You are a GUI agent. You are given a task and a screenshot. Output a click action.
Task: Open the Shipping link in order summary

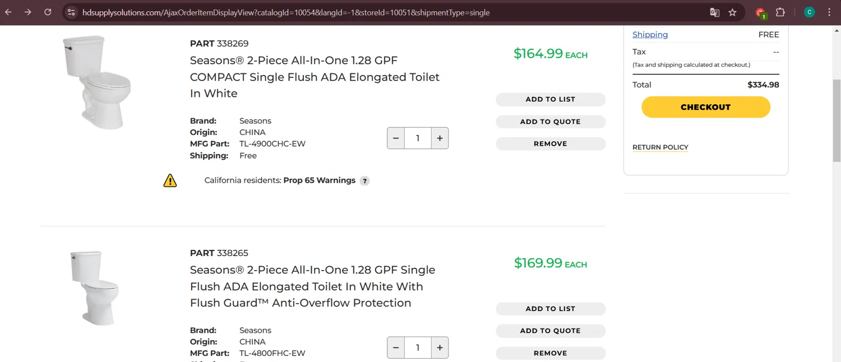(650, 35)
